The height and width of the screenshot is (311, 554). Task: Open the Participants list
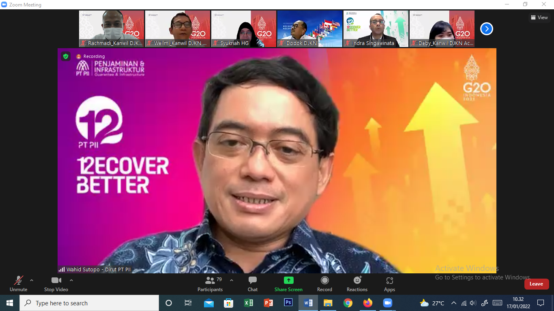coord(210,283)
